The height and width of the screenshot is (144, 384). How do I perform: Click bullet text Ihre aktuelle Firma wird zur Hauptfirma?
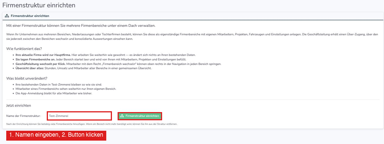click(43, 55)
